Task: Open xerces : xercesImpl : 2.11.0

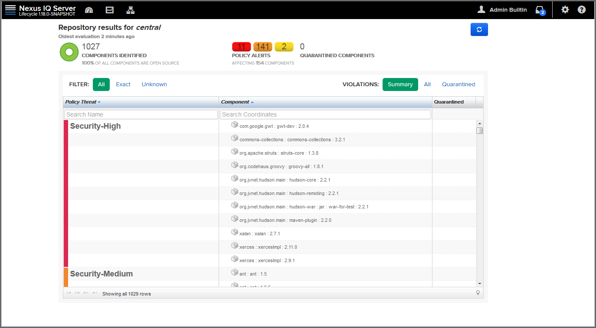Action: (x=268, y=247)
